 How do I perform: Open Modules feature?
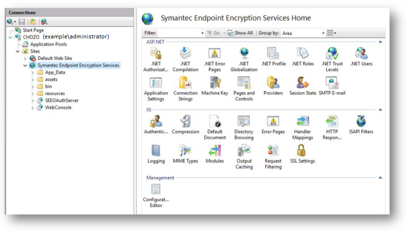(x=215, y=154)
